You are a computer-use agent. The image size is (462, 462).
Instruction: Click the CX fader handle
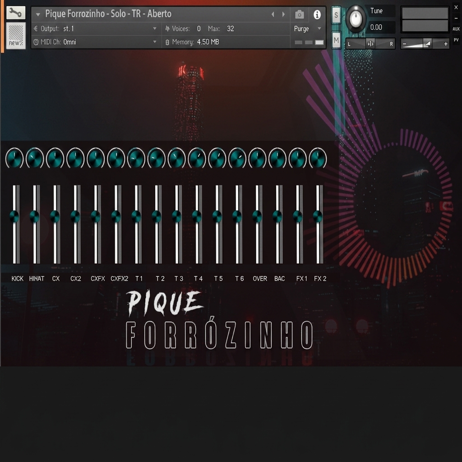click(55, 217)
